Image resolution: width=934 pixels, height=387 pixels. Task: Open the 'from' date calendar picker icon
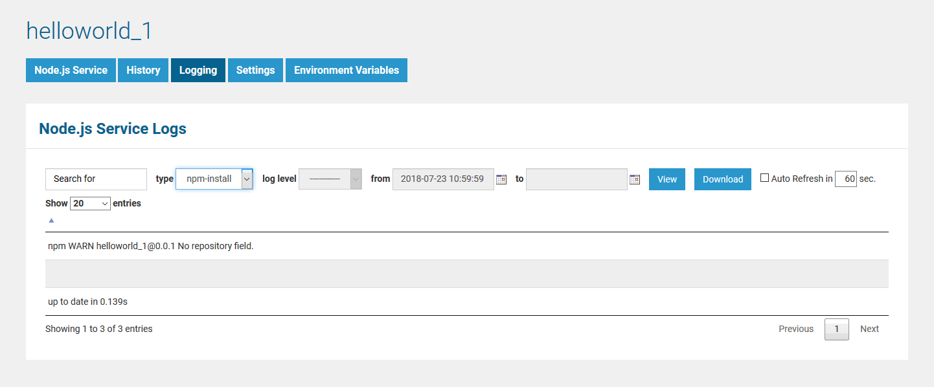(x=501, y=179)
